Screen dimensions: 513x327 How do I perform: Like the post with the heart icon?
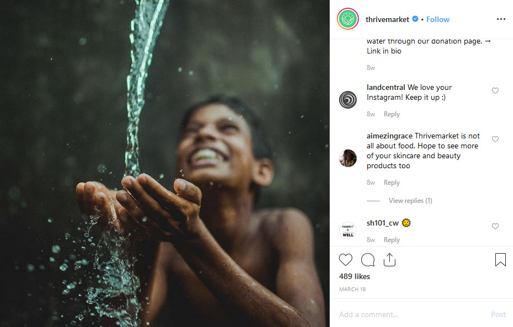pyautogui.click(x=346, y=260)
